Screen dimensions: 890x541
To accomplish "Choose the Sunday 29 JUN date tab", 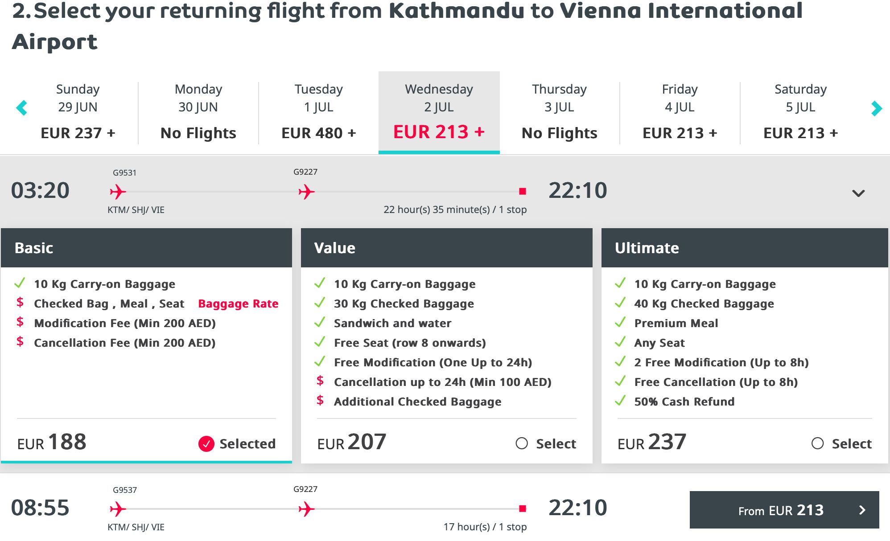I will point(78,111).
